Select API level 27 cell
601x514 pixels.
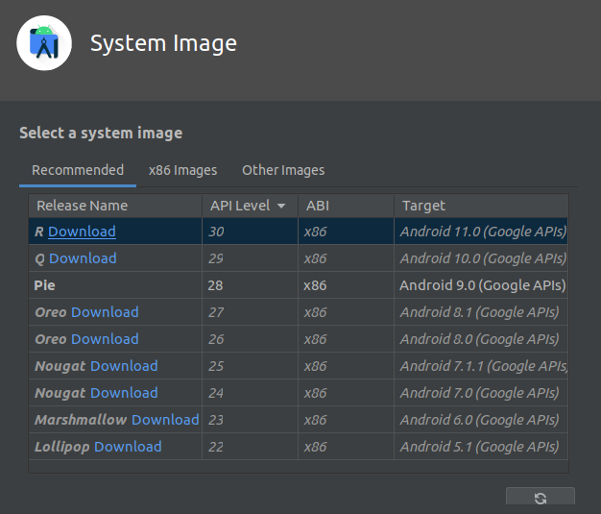point(250,312)
